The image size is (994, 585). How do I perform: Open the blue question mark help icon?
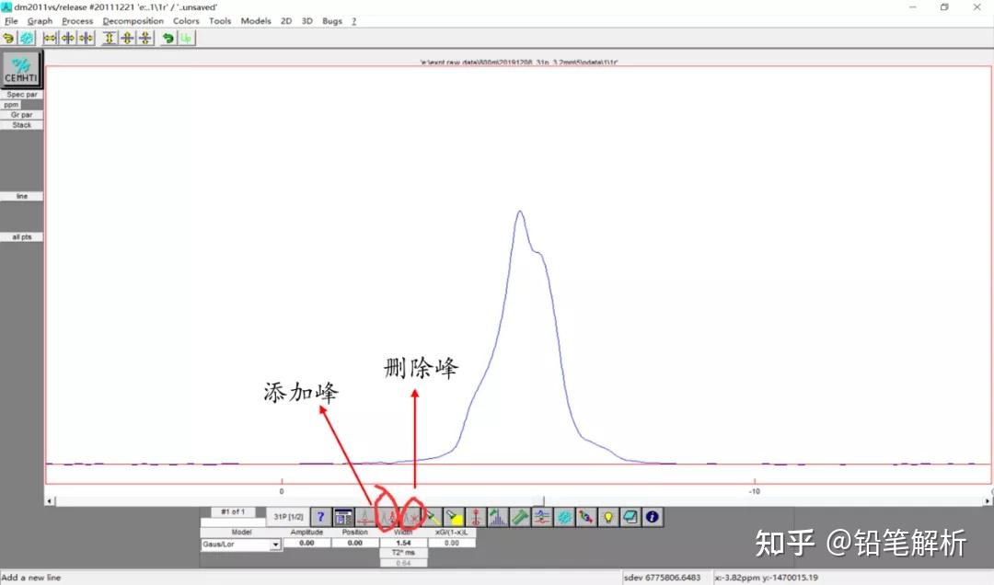(320, 516)
